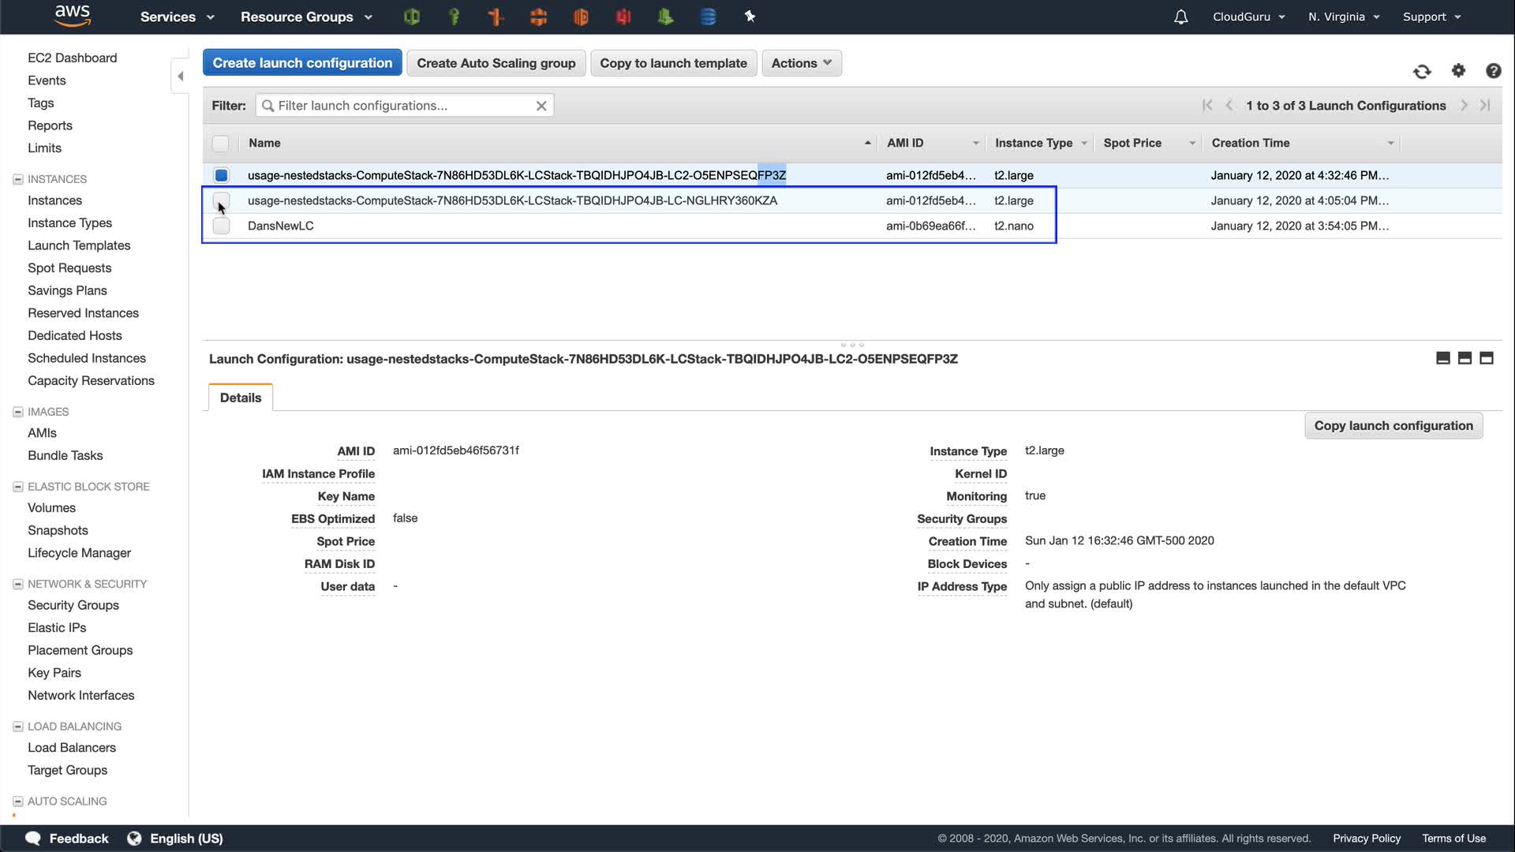
Task: Click the notifications bell icon
Action: click(x=1180, y=17)
